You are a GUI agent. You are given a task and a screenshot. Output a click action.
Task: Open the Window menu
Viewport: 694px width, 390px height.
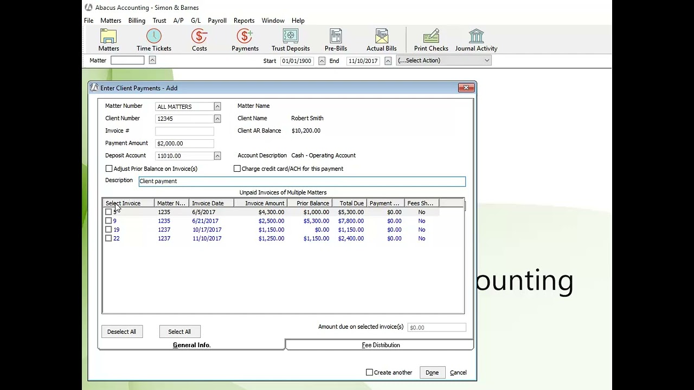(x=273, y=21)
